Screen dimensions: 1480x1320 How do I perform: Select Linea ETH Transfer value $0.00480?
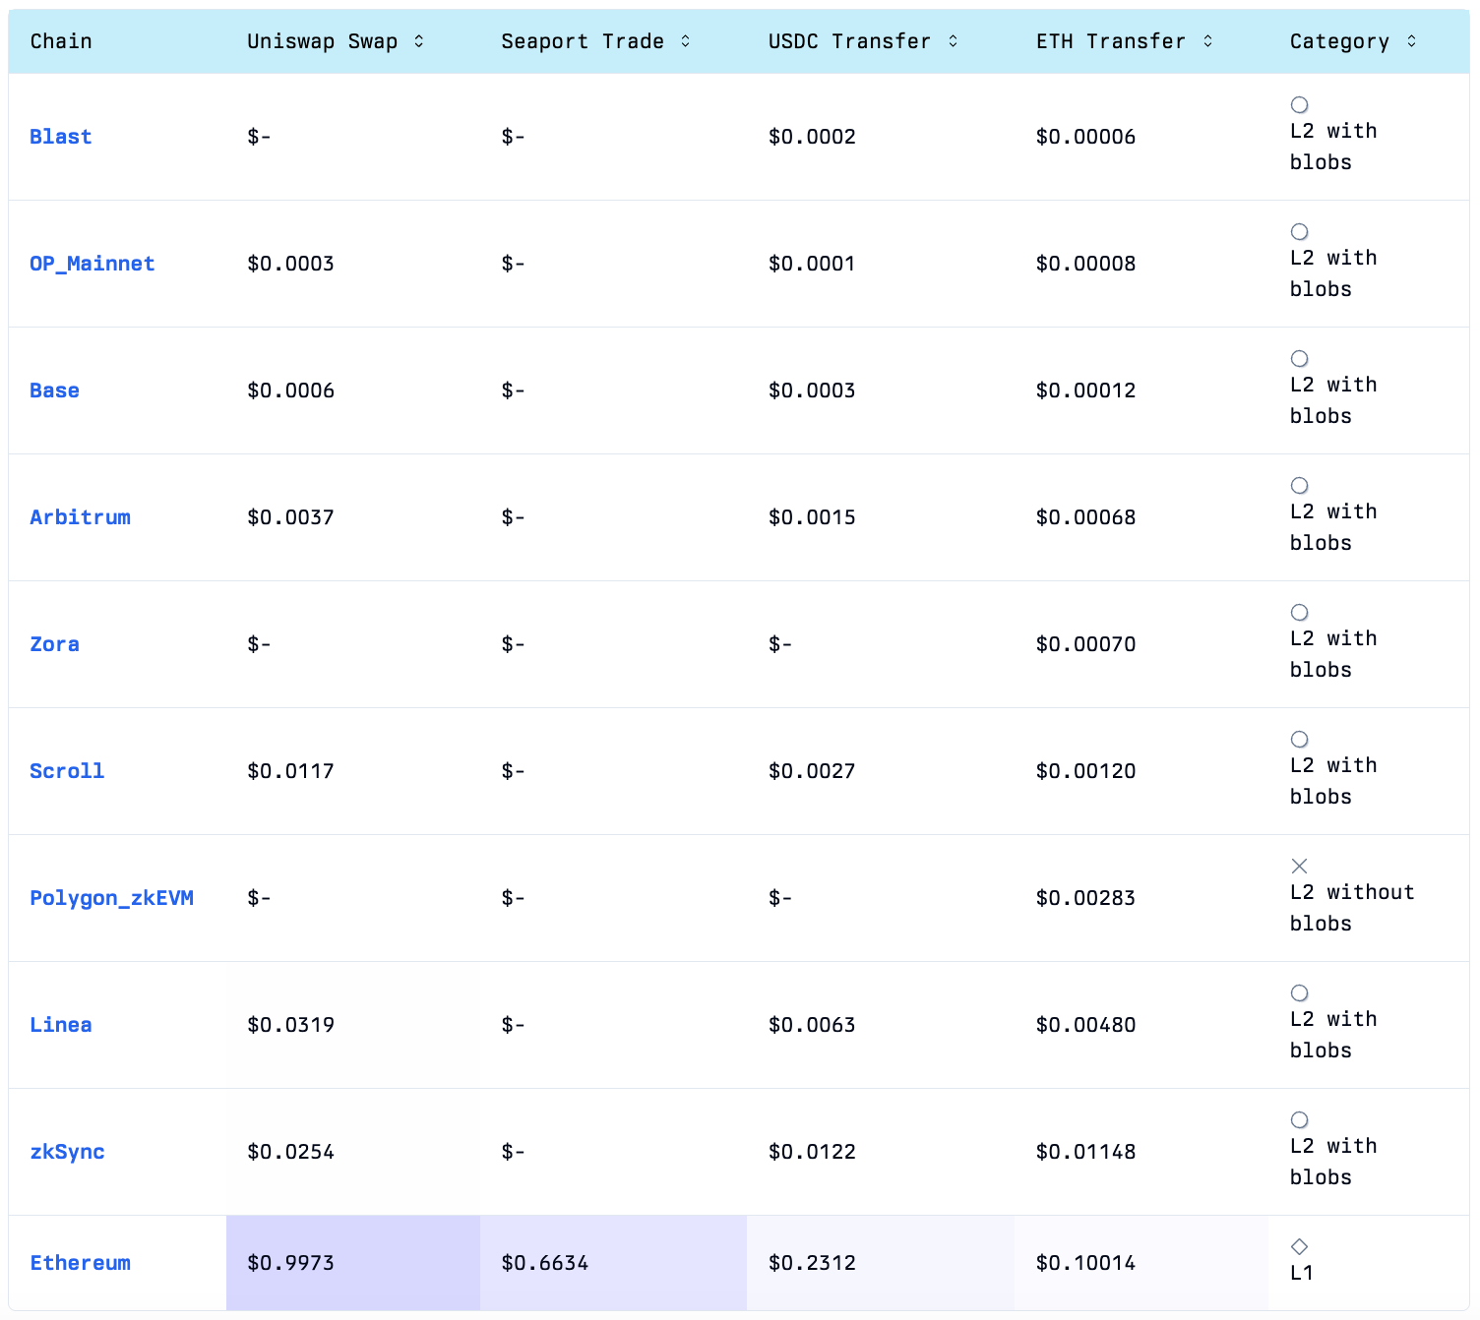[x=1085, y=1025]
